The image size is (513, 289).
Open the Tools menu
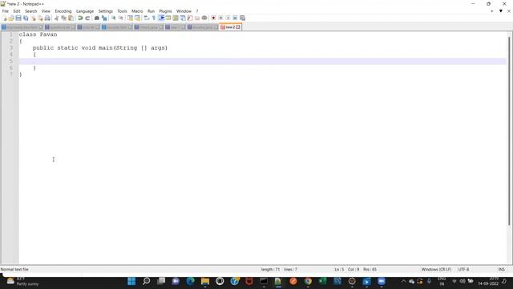click(x=122, y=11)
